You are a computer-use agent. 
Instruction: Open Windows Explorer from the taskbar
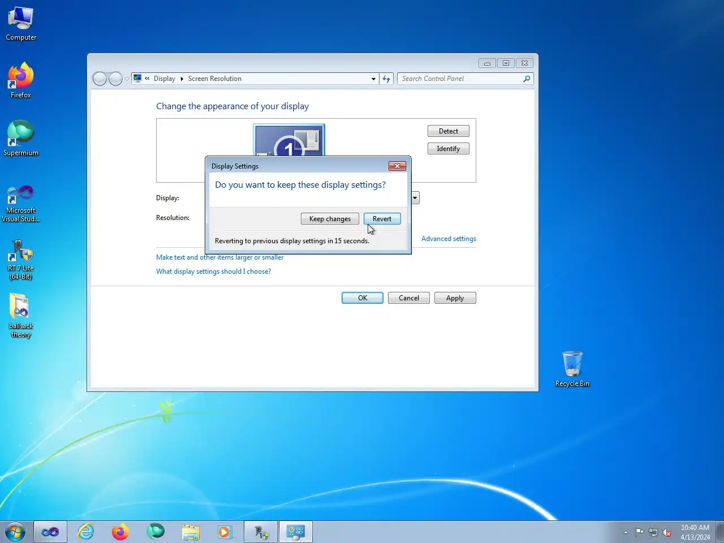point(191,532)
